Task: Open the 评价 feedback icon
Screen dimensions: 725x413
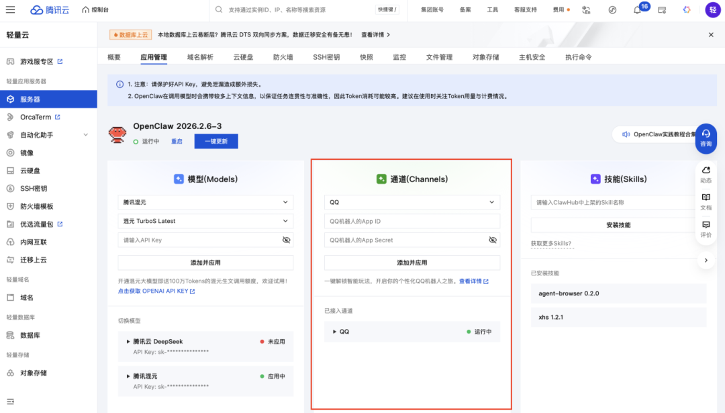Action: 706,229
